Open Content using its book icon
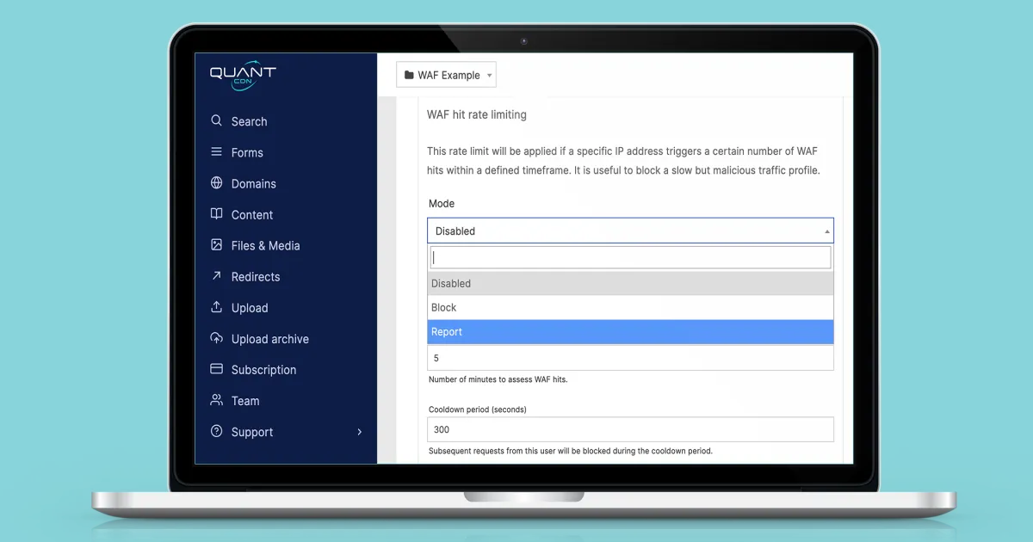Screen dimensions: 1033x542 217,214
